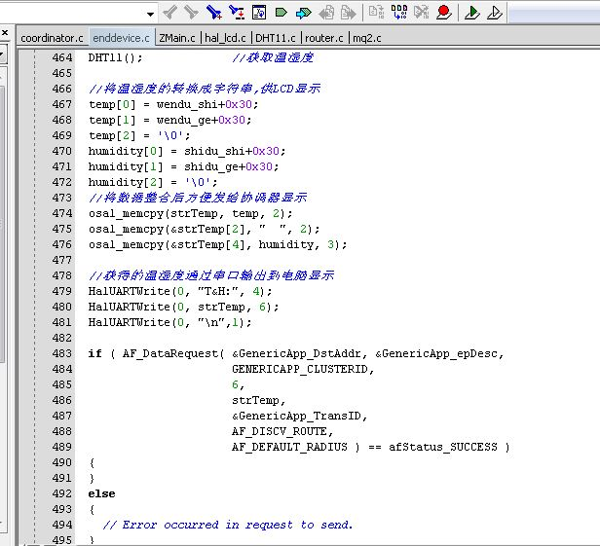Click the Navigate Forward cyan arrow icon

click(303, 13)
